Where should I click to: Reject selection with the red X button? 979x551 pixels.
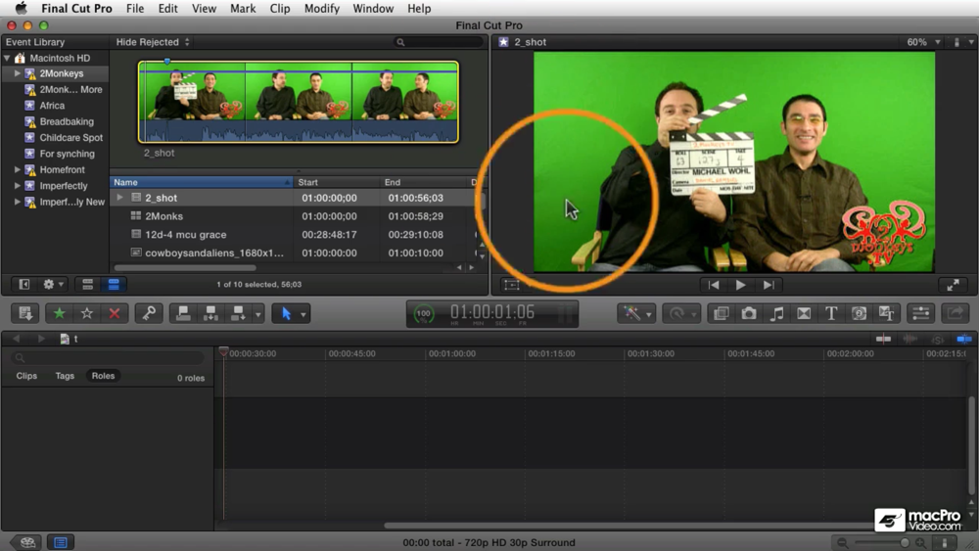point(115,314)
